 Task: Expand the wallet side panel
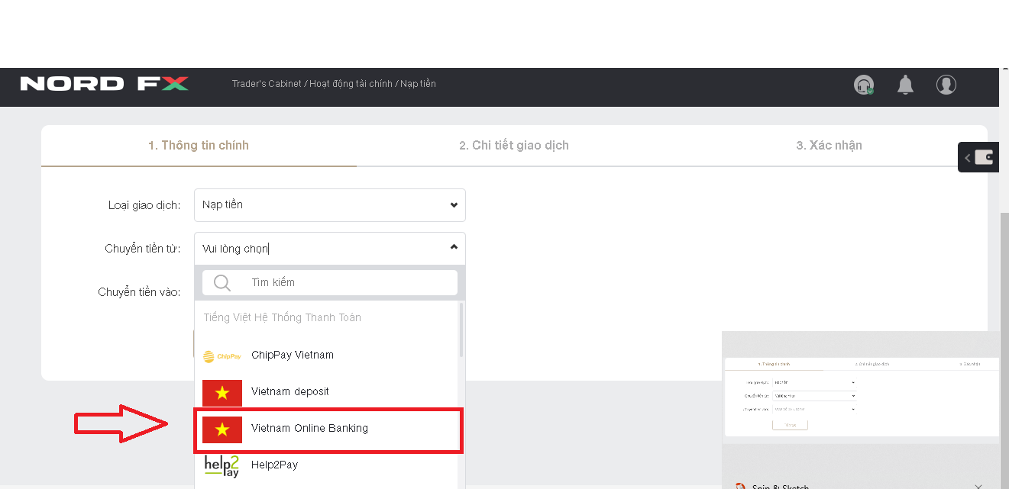978,157
